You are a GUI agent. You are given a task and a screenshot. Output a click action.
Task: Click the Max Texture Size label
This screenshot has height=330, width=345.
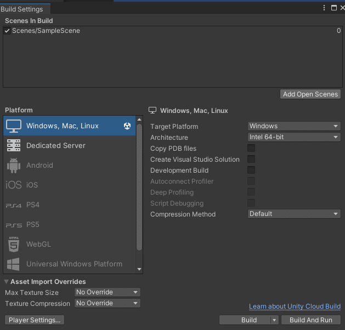tap(32, 293)
